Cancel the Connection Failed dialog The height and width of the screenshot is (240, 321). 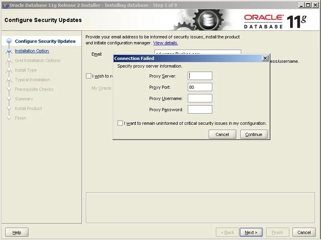[x=222, y=134]
